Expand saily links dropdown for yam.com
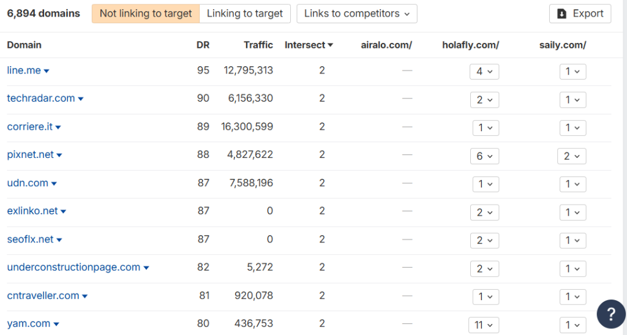The height and width of the screenshot is (335, 627). click(x=573, y=325)
